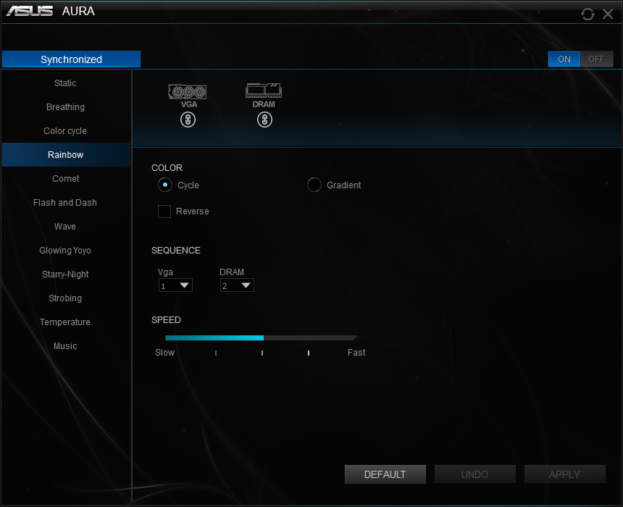Image resolution: width=623 pixels, height=507 pixels.
Task: Close the AURA window
Action: click(x=608, y=14)
